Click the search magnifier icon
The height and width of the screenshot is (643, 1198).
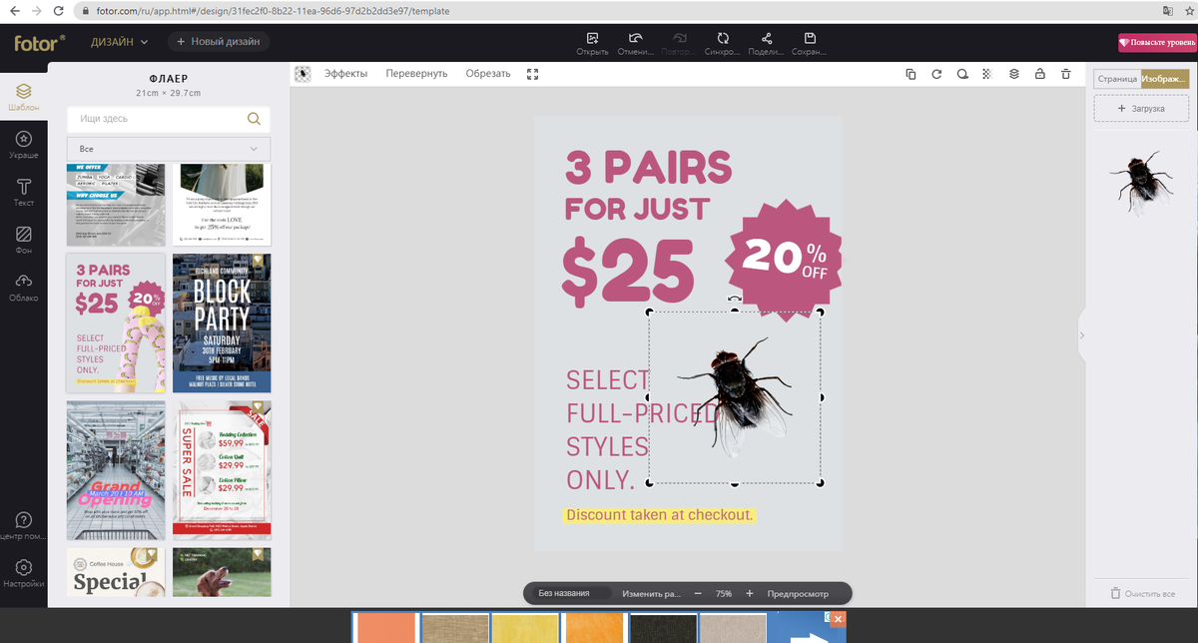coord(254,119)
